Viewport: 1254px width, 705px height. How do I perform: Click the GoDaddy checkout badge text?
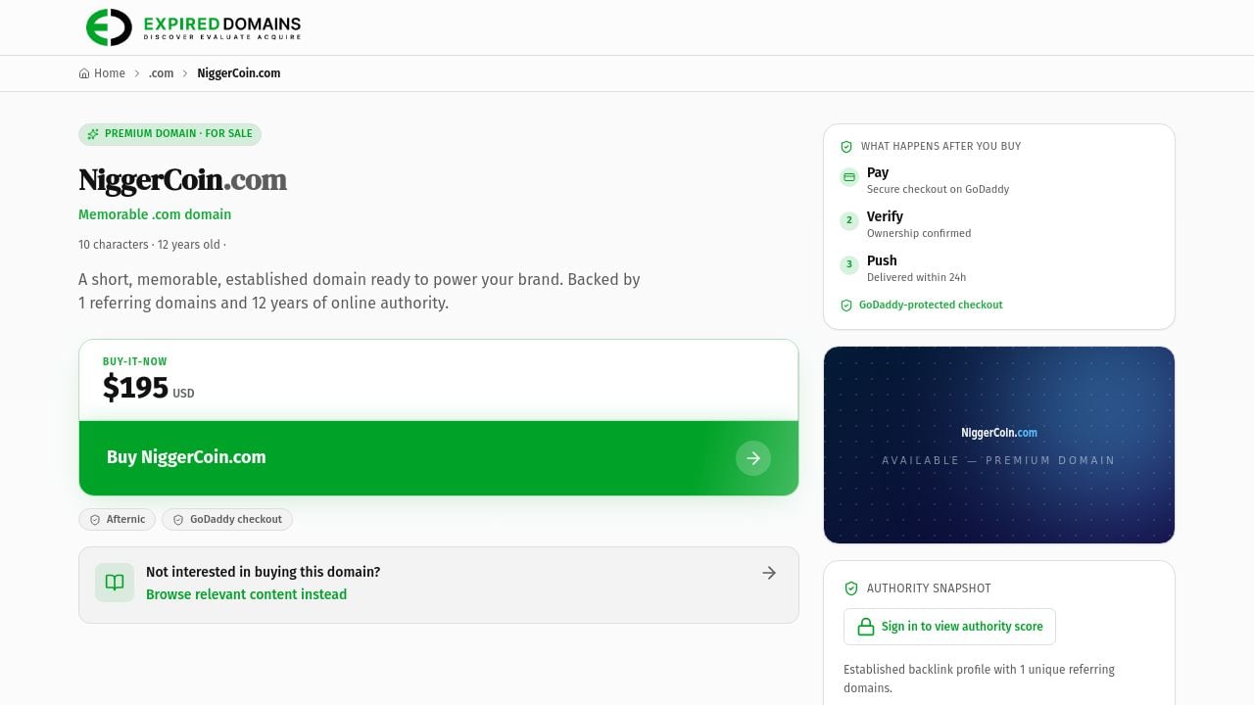pos(236,520)
